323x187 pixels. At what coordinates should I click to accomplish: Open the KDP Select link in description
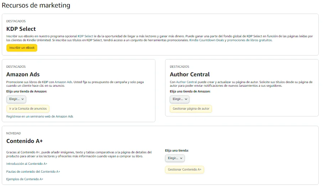pos(85,36)
